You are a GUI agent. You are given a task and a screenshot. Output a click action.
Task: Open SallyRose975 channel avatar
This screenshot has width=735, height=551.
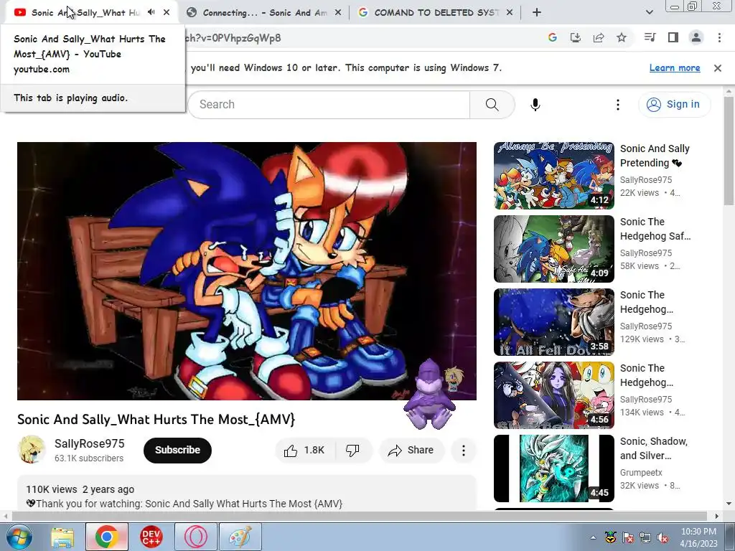pyautogui.click(x=32, y=449)
